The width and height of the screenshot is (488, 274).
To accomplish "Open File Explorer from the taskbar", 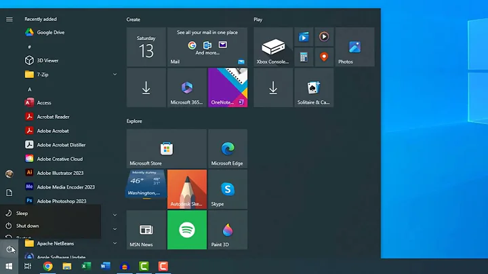I will pos(67,267).
